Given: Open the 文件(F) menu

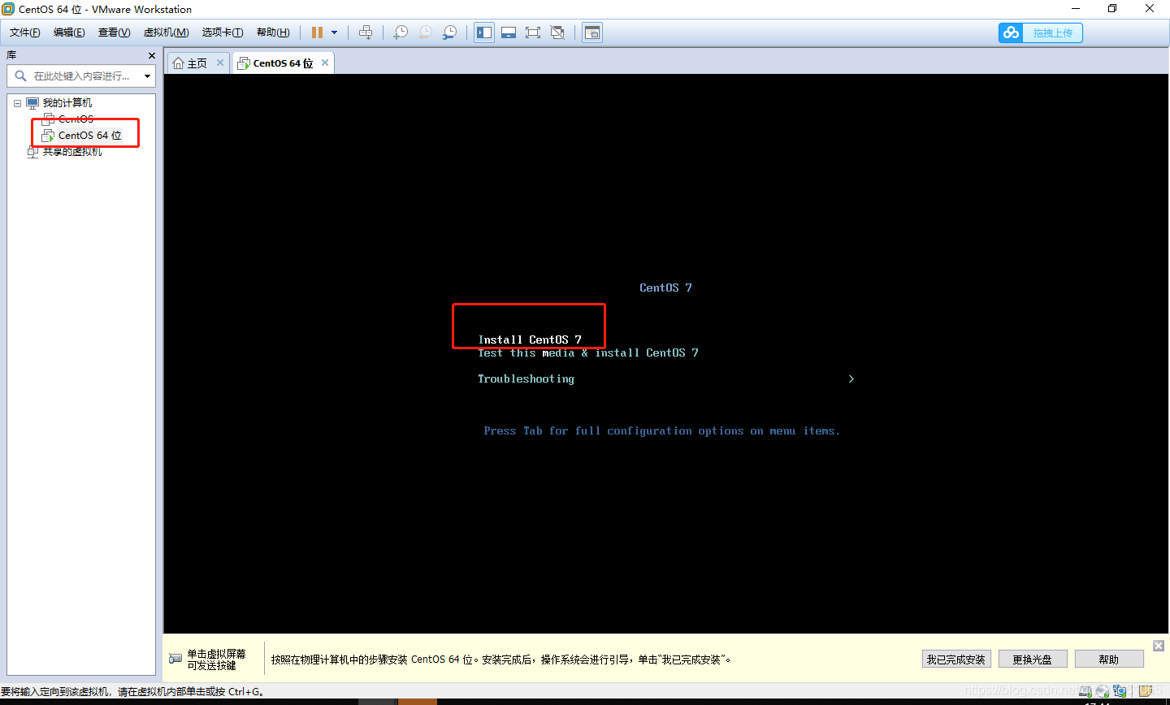Looking at the screenshot, I should tap(24, 32).
